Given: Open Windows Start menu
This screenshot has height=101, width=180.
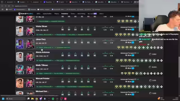Looking at the screenshot, I should (3, 99).
